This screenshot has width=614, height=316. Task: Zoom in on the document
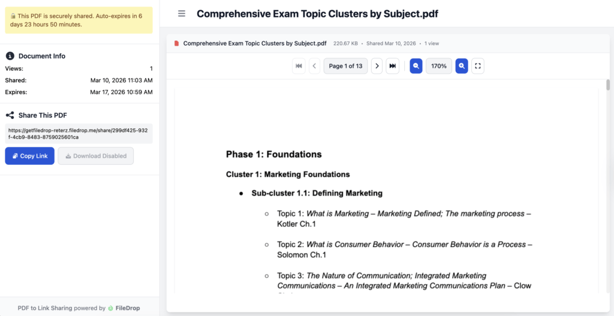[462, 66]
